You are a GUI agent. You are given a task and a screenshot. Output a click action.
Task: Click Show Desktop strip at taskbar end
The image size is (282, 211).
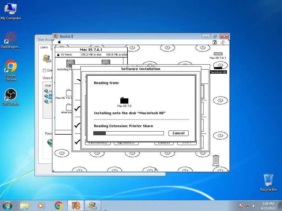281,206
